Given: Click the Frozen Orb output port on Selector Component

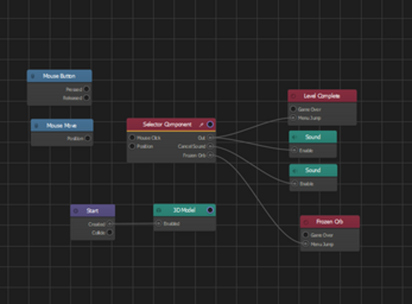Looking at the screenshot, I should (210, 155).
